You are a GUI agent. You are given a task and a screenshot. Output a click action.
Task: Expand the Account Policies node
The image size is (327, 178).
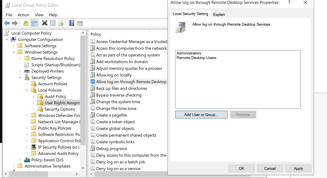click(27, 84)
